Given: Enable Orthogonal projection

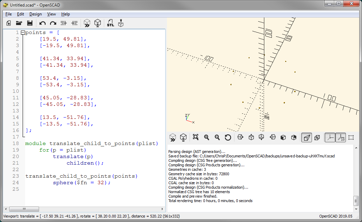Looking at the screenshot, I should (317, 137).
